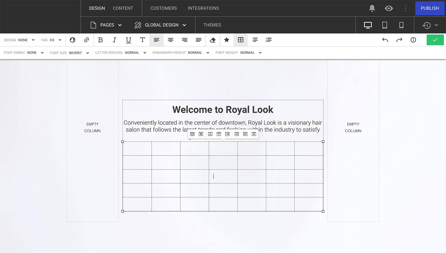Click the right EMPTY COLUMN placeholder
This screenshot has width=446, height=253.
(x=353, y=127)
